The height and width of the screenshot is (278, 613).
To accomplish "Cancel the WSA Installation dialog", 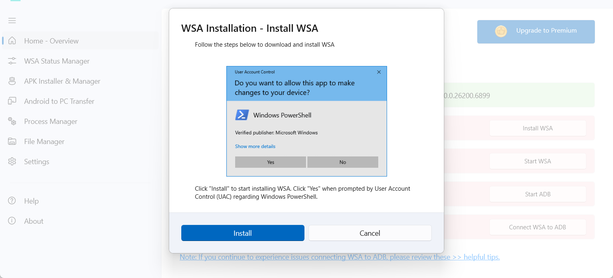I will pos(370,233).
